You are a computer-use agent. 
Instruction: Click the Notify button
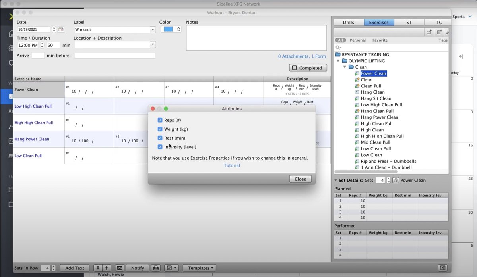coord(138,268)
